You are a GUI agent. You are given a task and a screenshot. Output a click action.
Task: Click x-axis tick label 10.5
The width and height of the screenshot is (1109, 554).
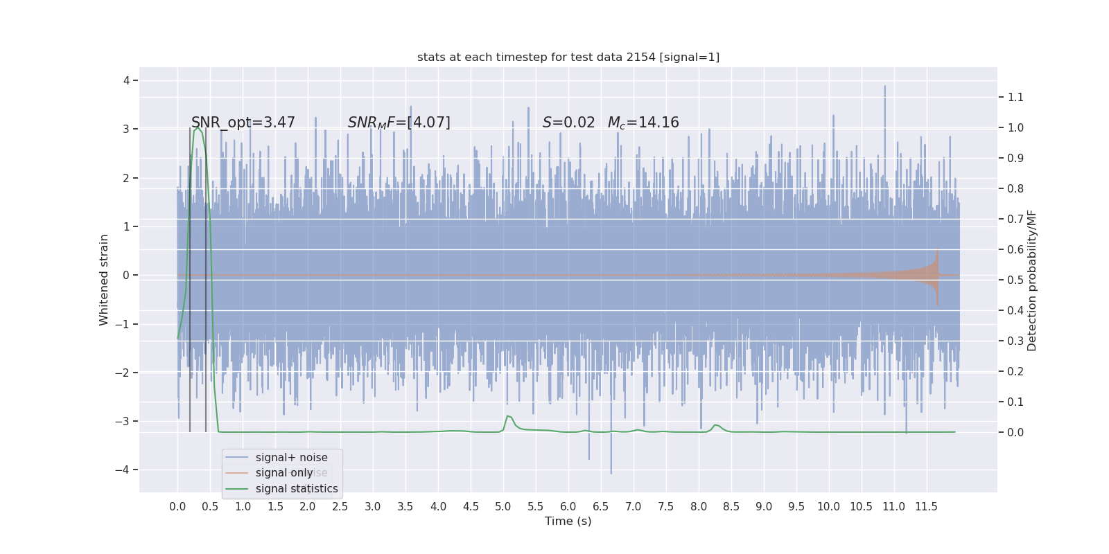[862, 507]
